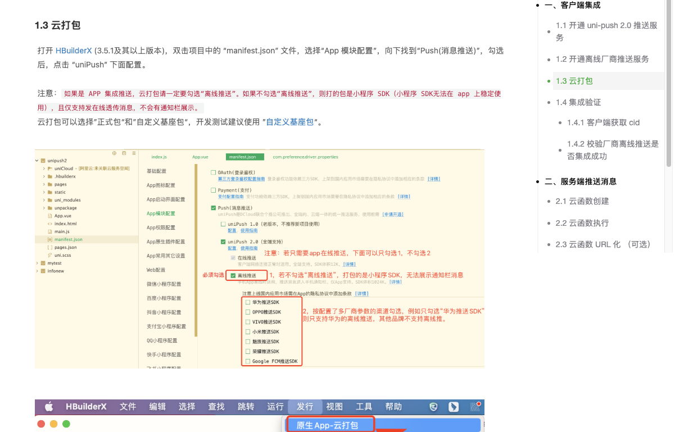Open the 运行 menu
Screen dimensions: 693x432
(275, 407)
